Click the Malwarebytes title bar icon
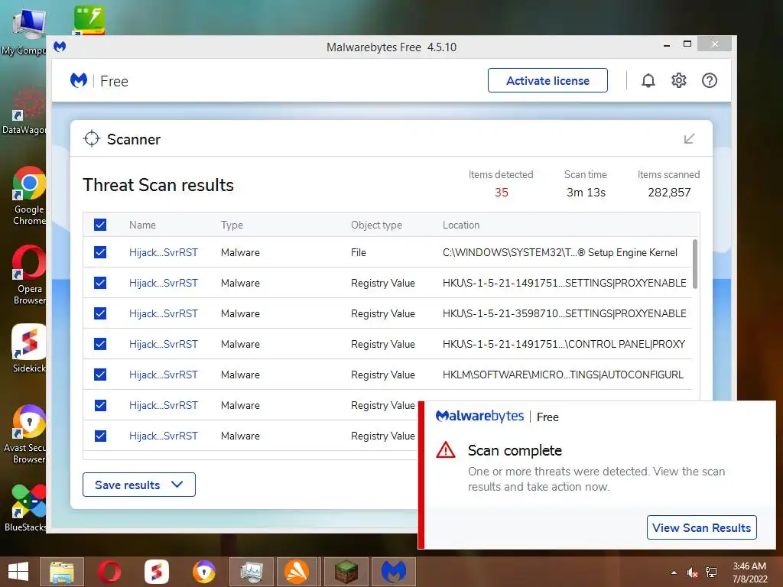Viewport: 783px width, 587px height. (60, 47)
